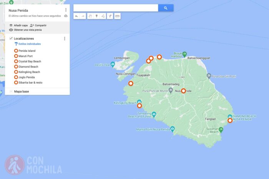
Task: Click the Batoemadeg map label
Action: [x=171, y=84]
